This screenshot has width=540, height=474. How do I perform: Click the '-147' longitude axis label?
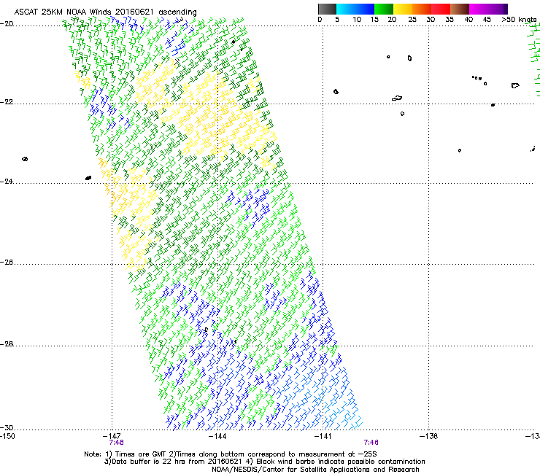(112, 436)
